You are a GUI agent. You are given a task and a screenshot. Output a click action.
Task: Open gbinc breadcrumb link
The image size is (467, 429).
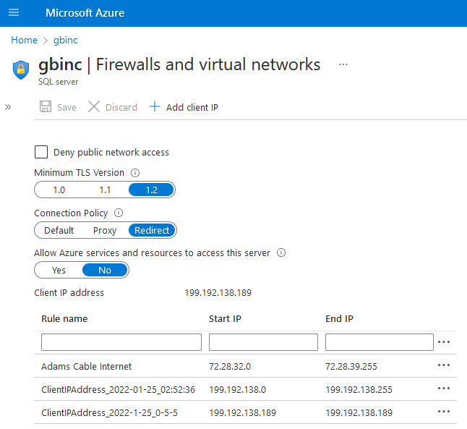(66, 40)
